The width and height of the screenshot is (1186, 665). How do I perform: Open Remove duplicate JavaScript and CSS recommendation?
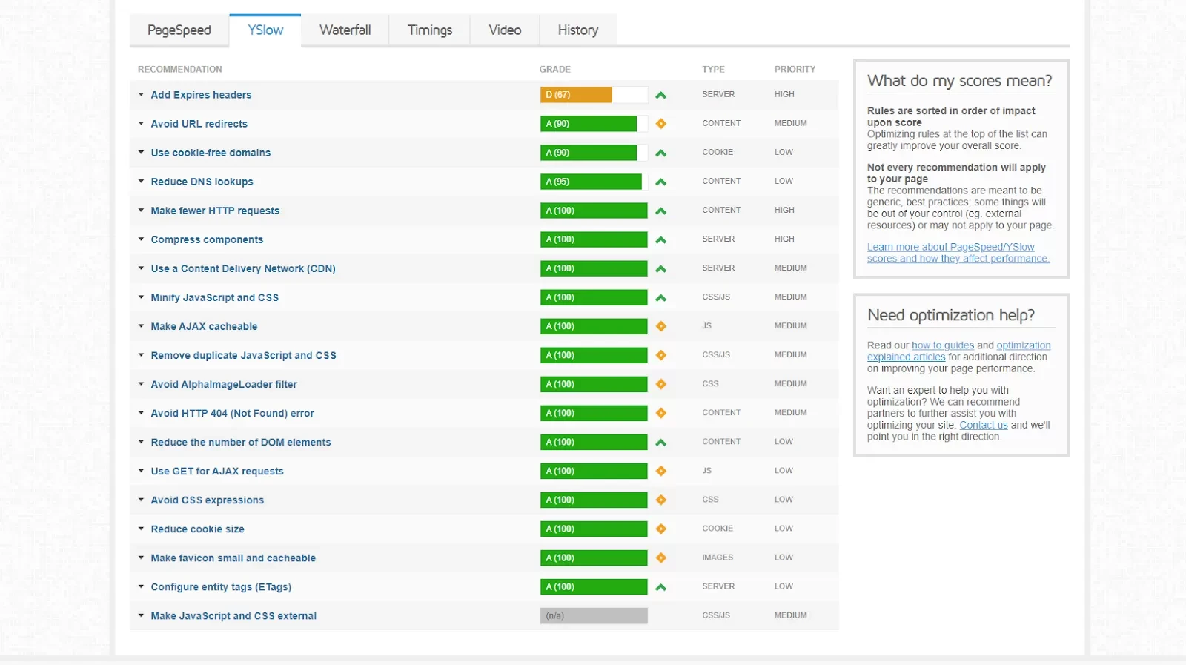244,355
